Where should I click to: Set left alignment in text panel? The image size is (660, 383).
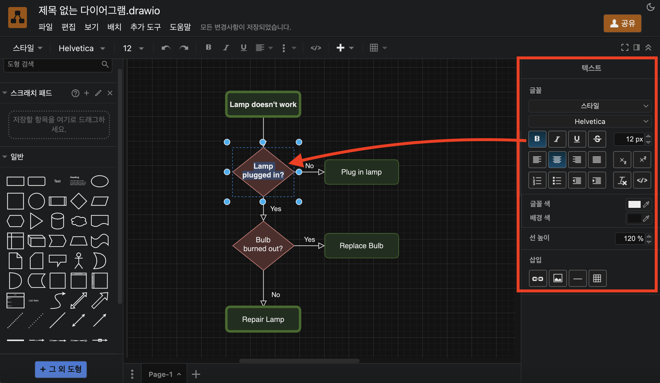(x=537, y=160)
